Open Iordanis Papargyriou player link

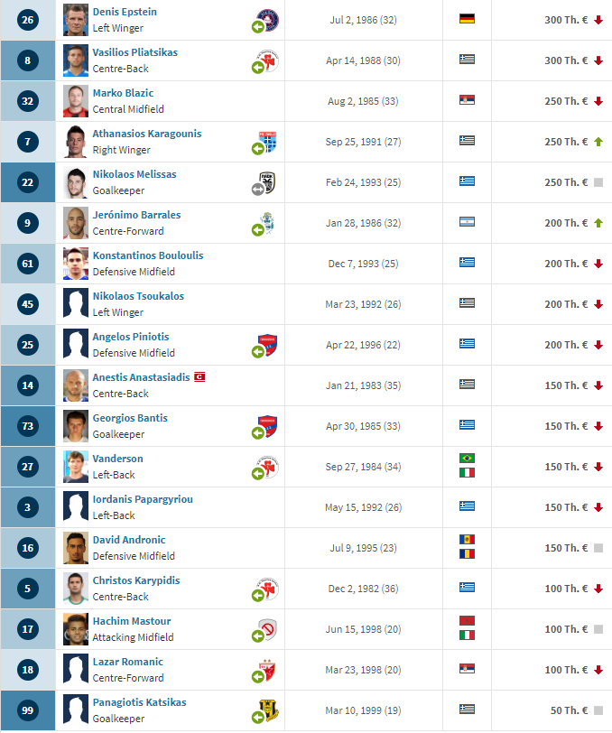click(143, 499)
